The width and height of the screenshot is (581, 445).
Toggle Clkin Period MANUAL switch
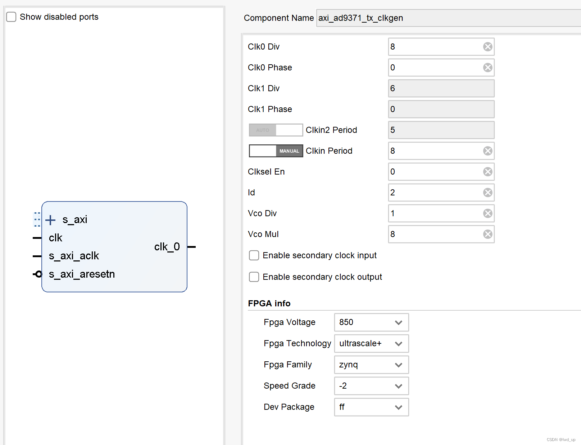(x=276, y=151)
